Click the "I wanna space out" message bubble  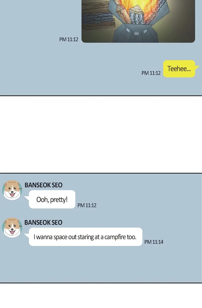click(x=86, y=237)
